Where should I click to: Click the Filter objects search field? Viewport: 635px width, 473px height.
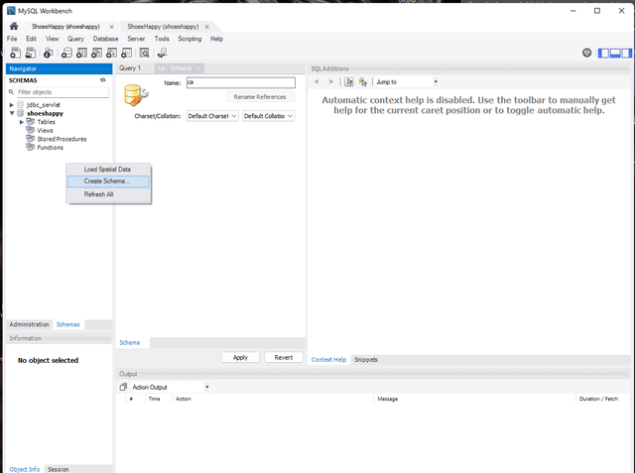point(63,92)
